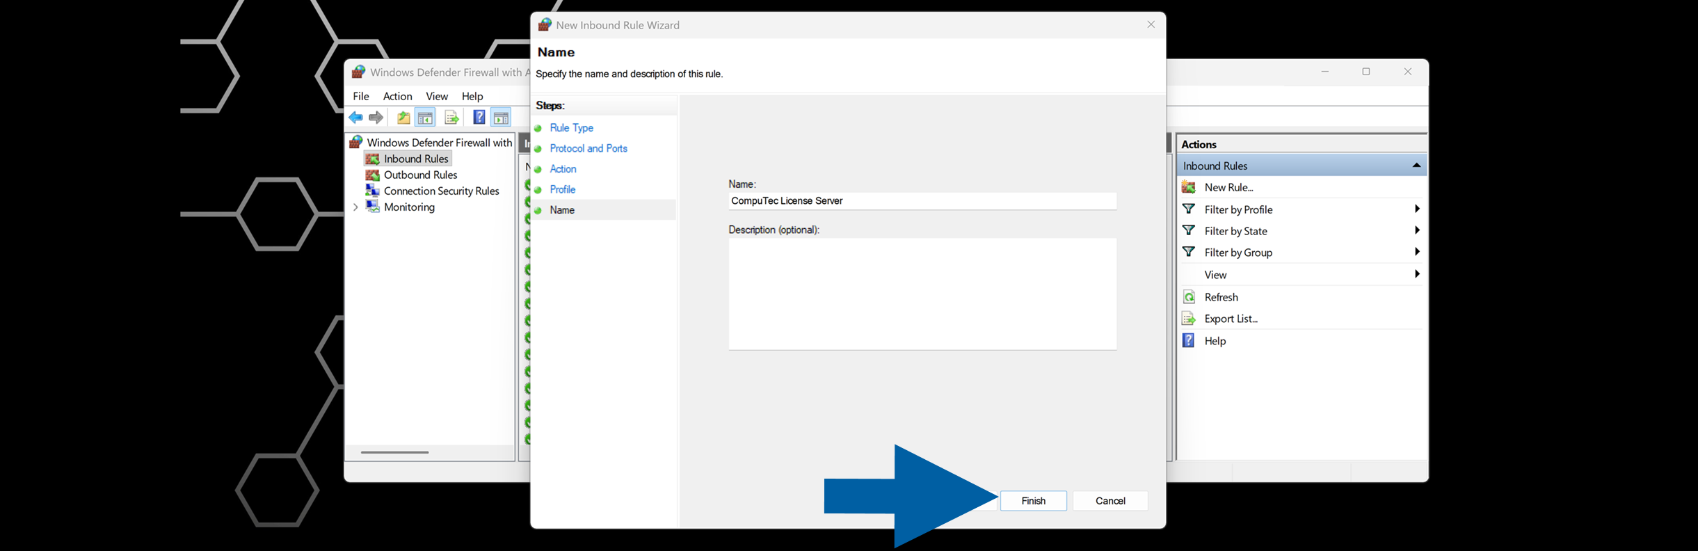Click New Rule... in Actions pane
Image resolution: width=1698 pixels, height=551 pixels.
pos(1228,188)
